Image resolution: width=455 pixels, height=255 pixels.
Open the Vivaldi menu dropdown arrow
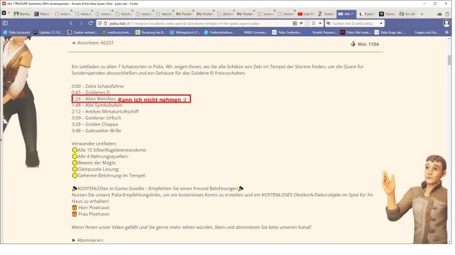coord(9,13)
